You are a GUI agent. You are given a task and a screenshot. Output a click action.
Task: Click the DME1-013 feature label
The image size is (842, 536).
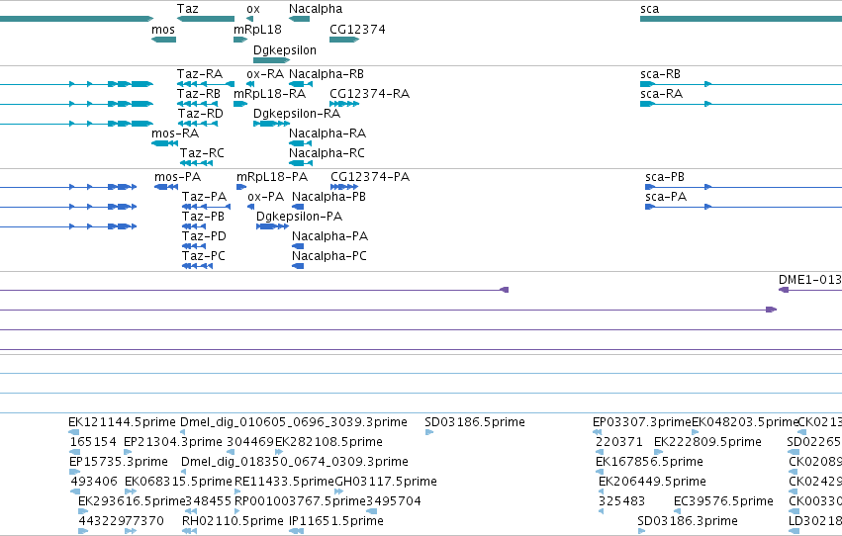pyautogui.click(x=810, y=280)
